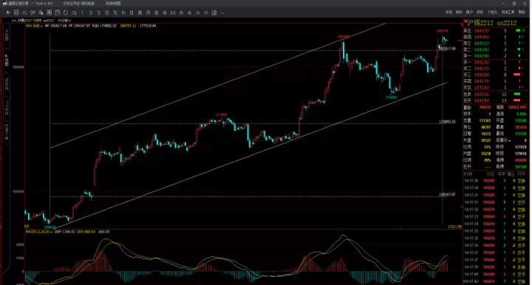Open the line chart icon in the toolbar
This screenshot has height=285, width=532.
pyautogui.click(x=24, y=13)
